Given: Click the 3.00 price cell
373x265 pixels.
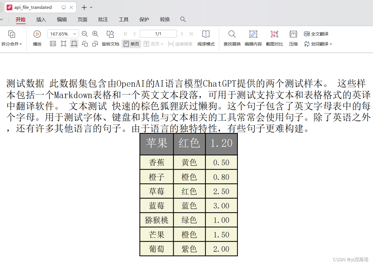Looking at the screenshot, I should pos(221,205).
